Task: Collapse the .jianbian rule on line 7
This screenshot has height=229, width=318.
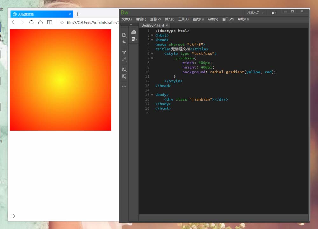Action: [152, 58]
